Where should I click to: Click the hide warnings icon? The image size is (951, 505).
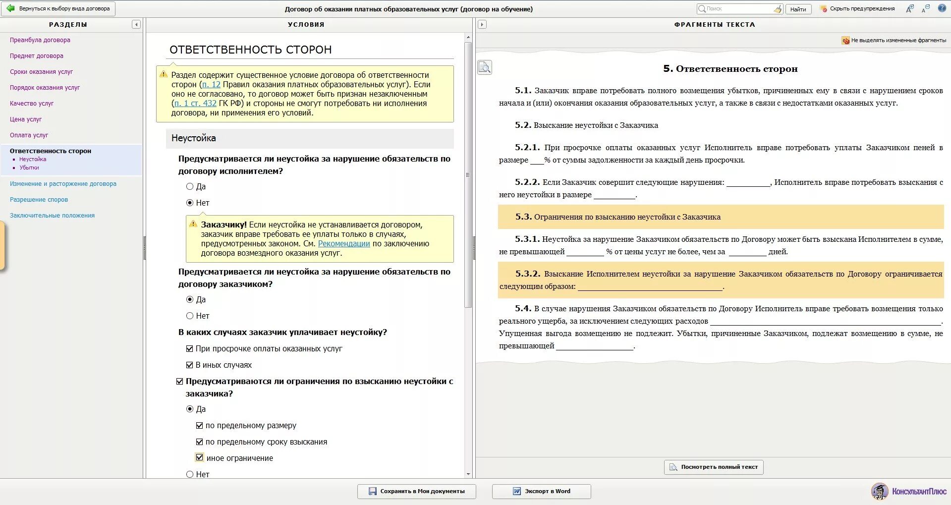pyautogui.click(x=824, y=9)
